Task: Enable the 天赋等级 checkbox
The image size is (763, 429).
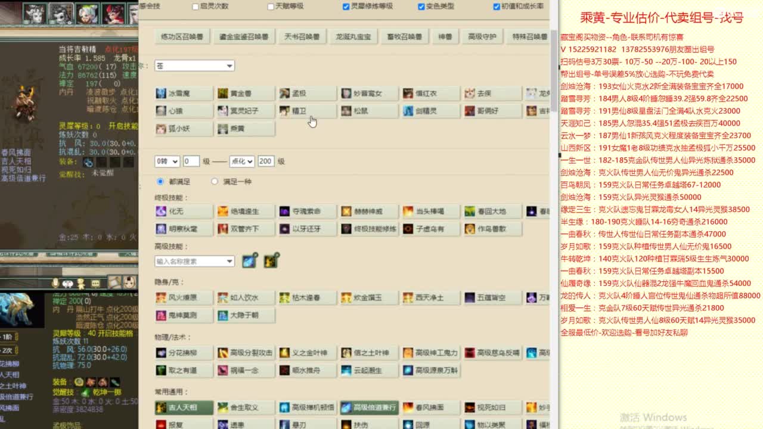Action: (x=271, y=7)
